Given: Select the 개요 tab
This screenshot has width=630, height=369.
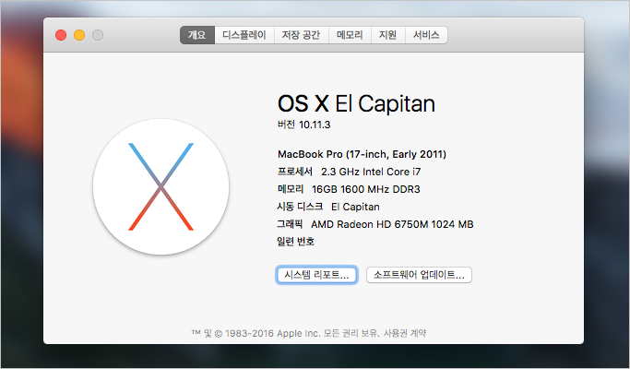Looking at the screenshot, I should coord(197,35).
